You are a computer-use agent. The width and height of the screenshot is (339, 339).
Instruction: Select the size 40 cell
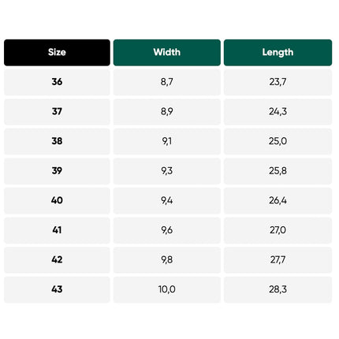(x=57, y=201)
